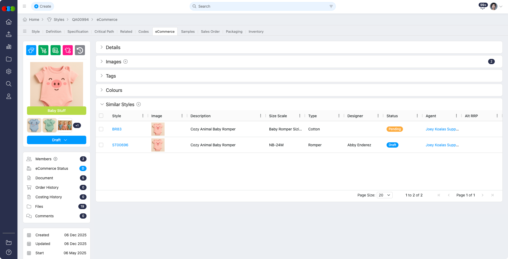Click the search filter icon in search bar

[x=331, y=6]
